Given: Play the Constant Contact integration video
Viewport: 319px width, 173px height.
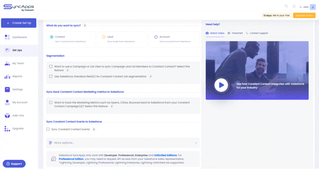Looking at the screenshot, I should click(221, 85).
